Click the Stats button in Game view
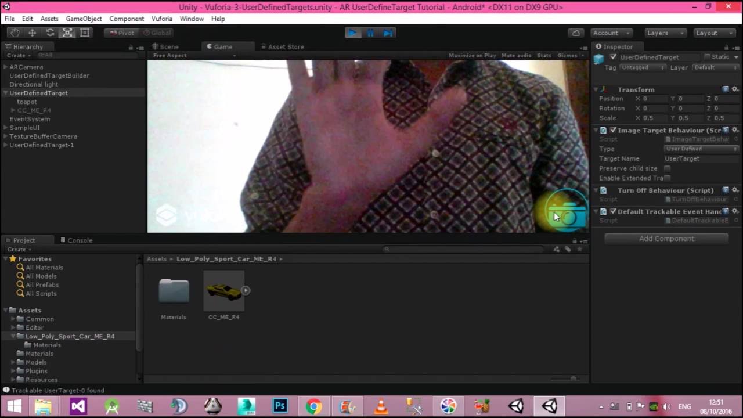Screen dimensions: 743x418 [x=544, y=55]
